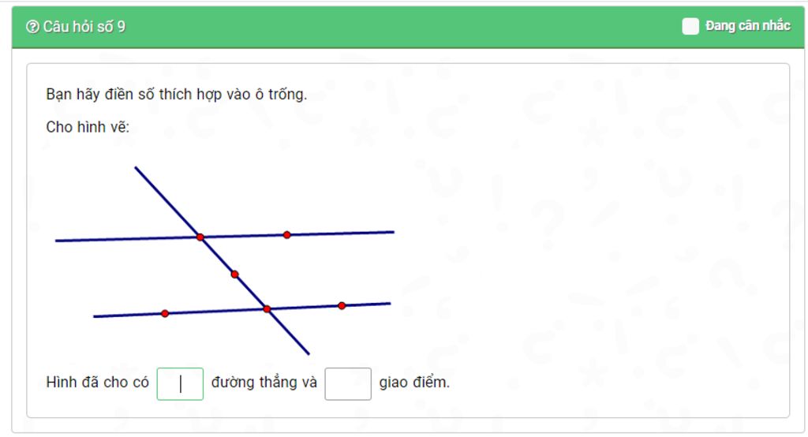Image resolution: width=808 pixels, height=437 pixels.
Task: Focus the number-of-lines input before "đường thẳng"
Action: tap(180, 383)
